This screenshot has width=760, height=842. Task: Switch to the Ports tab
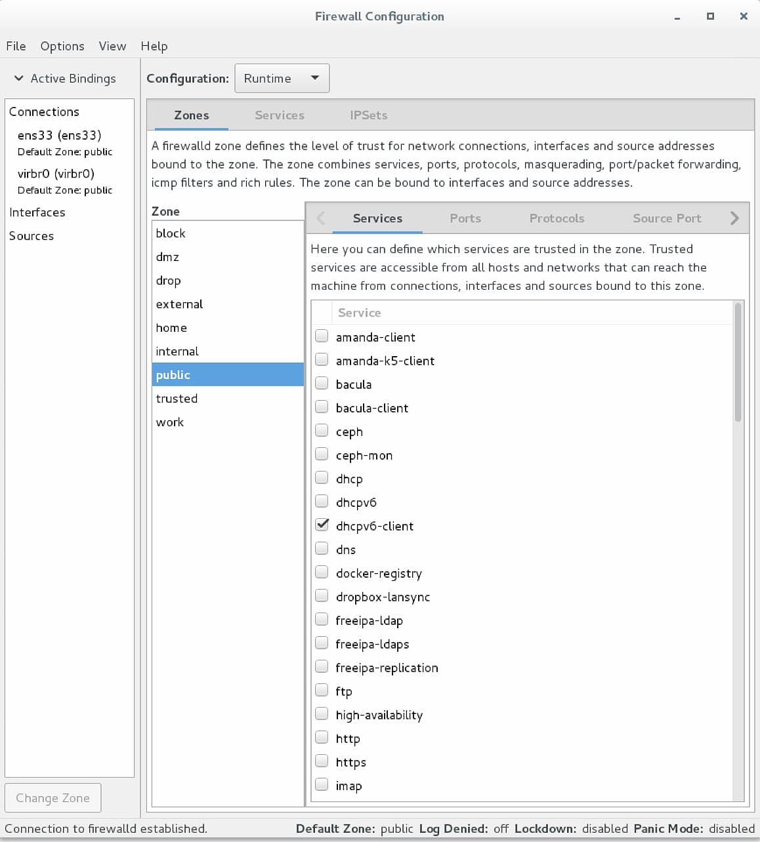pos(465,218)
